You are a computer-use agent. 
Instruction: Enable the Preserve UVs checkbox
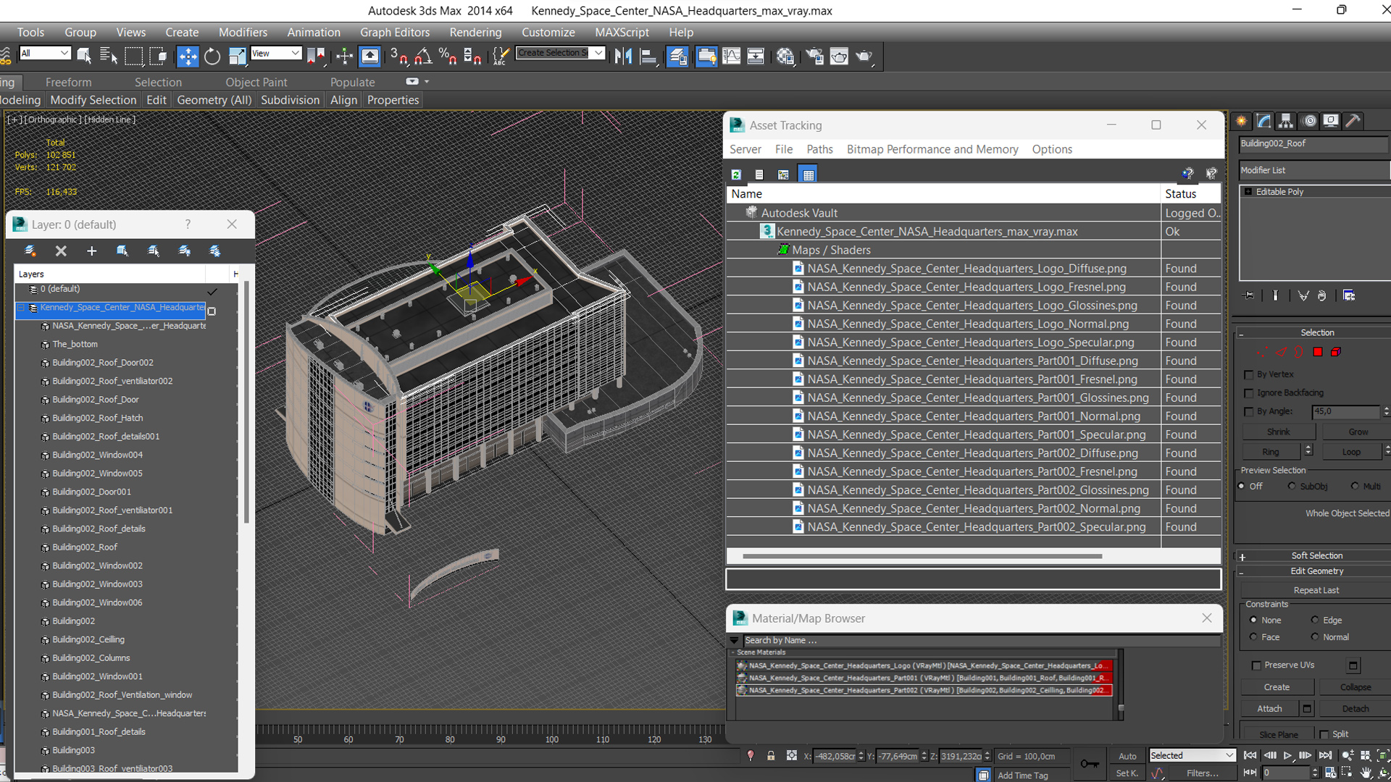(1256, 665)
